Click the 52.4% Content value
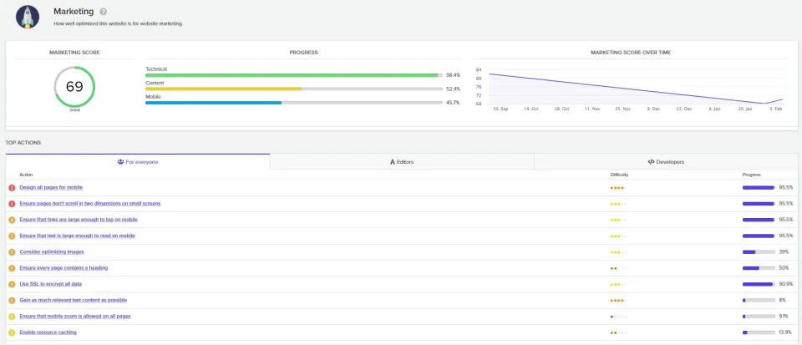Screen dimensions: 802x345 coord(453,89)
